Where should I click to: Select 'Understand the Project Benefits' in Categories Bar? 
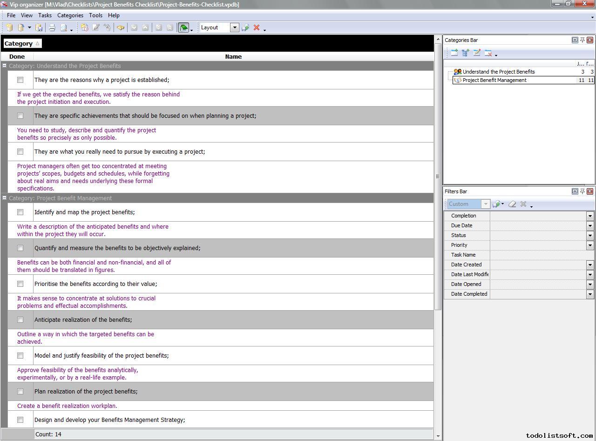point(498,72)
